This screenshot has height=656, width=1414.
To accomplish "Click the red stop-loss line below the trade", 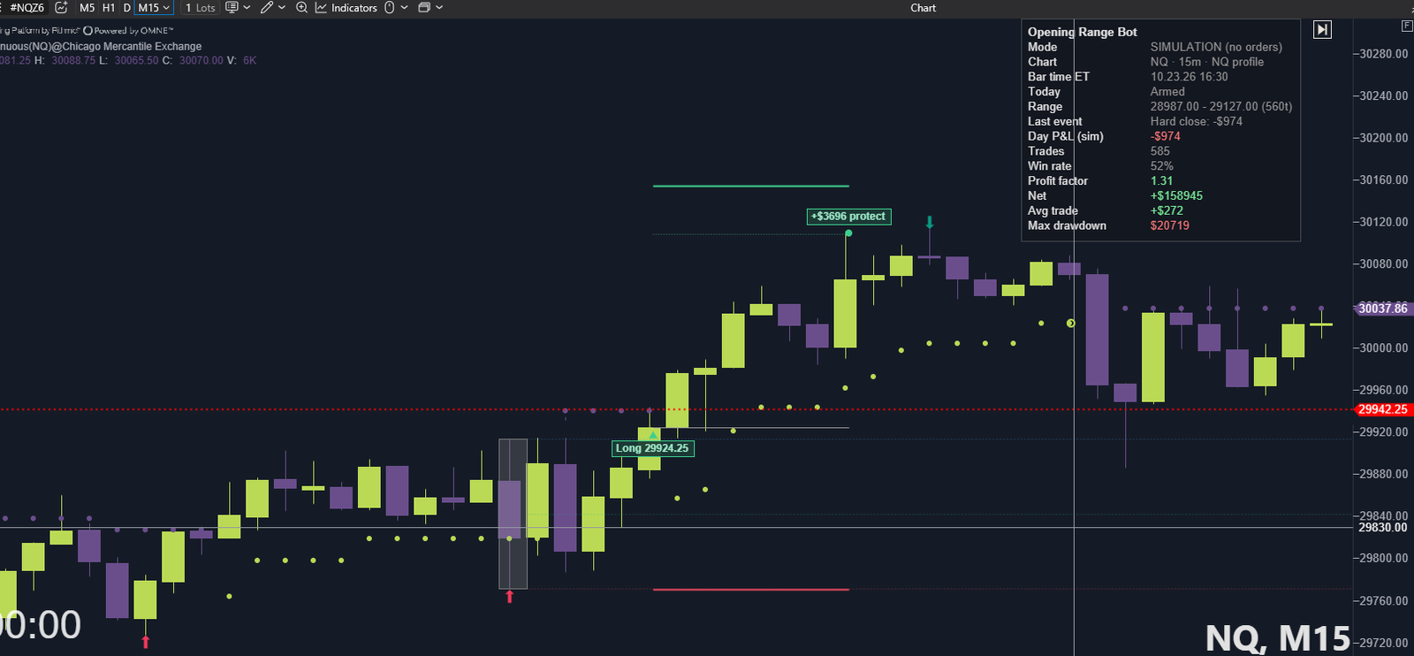I will pos(750,589).
